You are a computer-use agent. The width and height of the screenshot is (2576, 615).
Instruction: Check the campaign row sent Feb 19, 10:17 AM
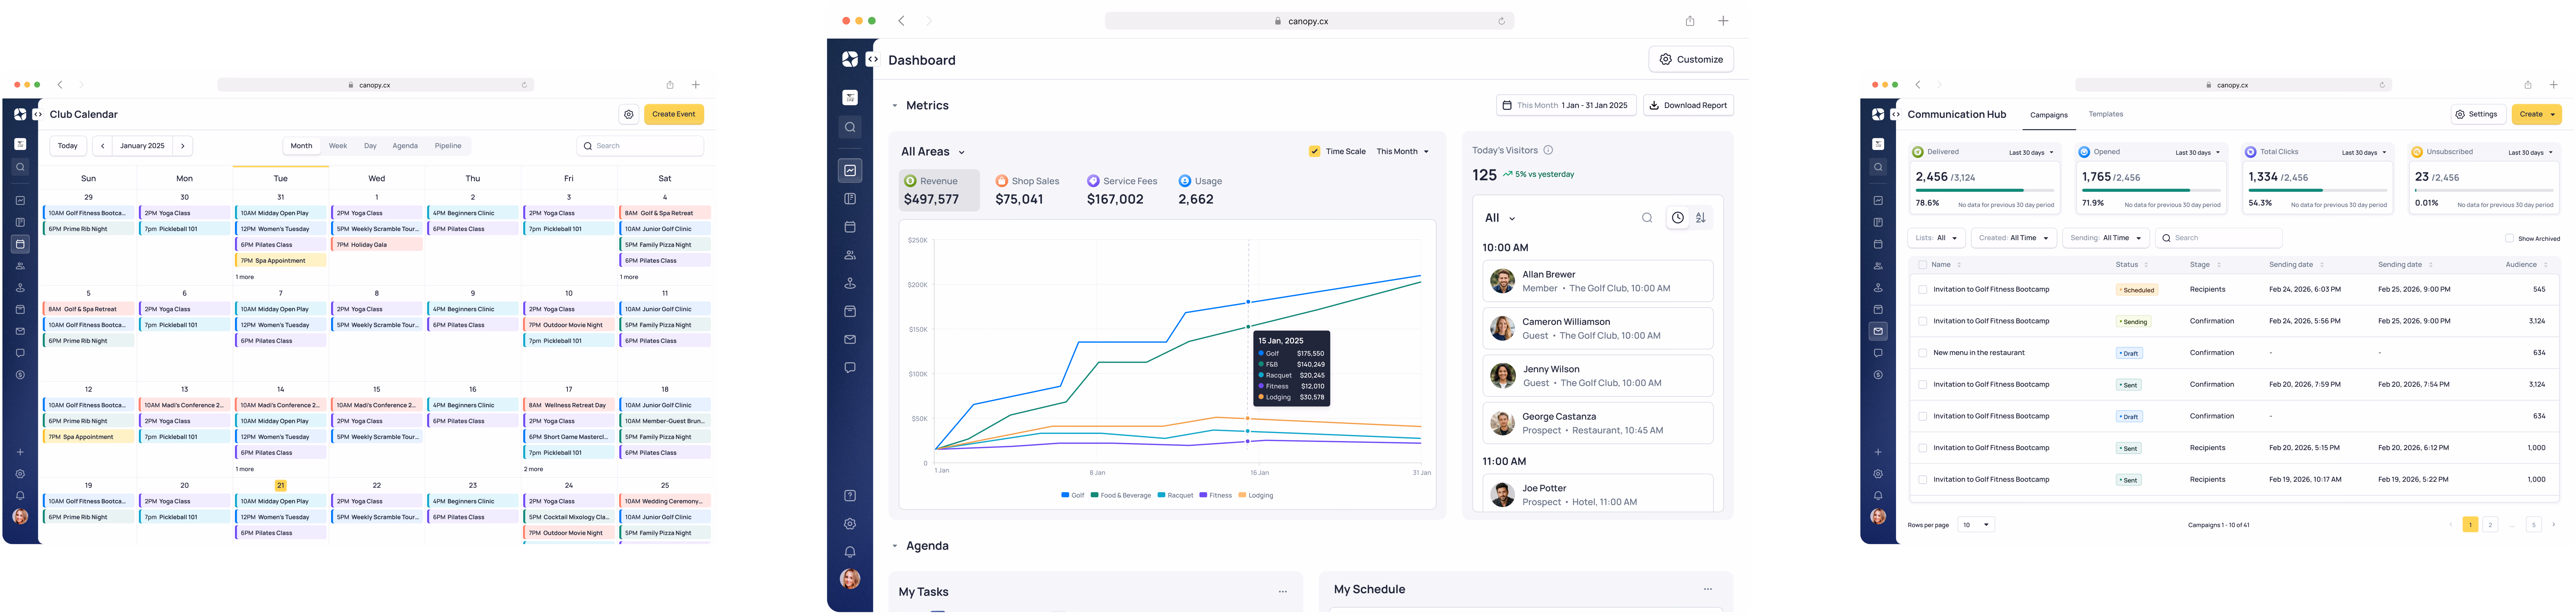(1922, 480)
